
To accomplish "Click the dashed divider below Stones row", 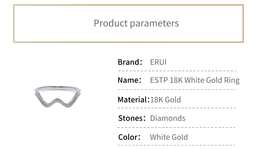I will tap(176, 127).
